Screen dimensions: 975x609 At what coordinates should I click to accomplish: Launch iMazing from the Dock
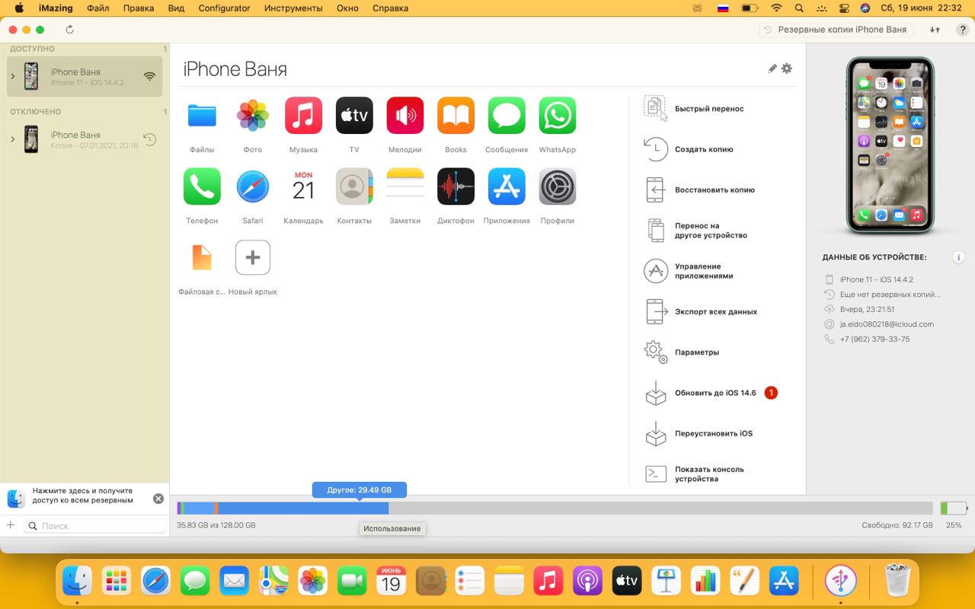(x=840, y=581)
